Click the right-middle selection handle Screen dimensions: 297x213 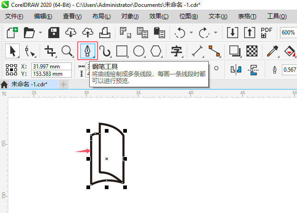point(125,159)
